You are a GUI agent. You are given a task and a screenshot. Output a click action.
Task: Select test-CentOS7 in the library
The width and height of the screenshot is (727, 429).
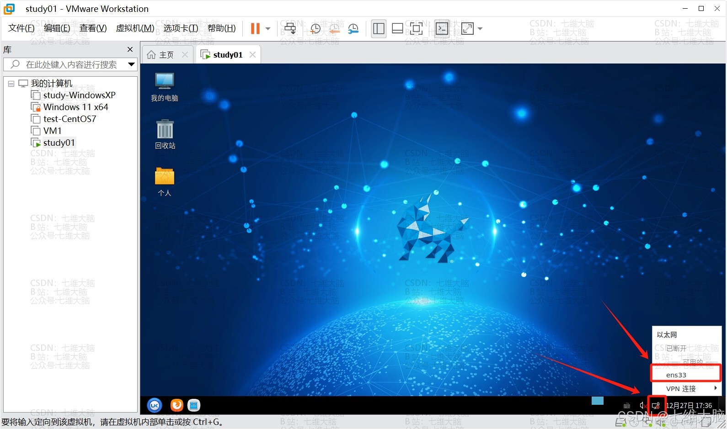tap(69, 119)
